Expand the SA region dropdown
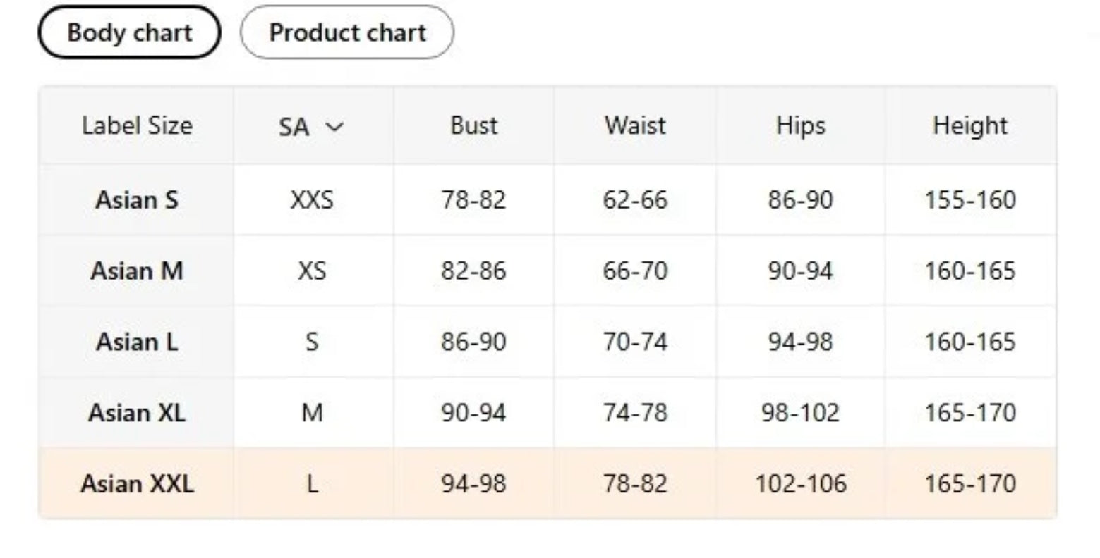The height and width of the screenshot is (558, 1100). tap(310, 127)
